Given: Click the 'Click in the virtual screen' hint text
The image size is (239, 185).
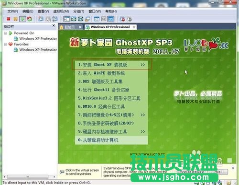Looking at the screenshot, I should pos(82,172).
